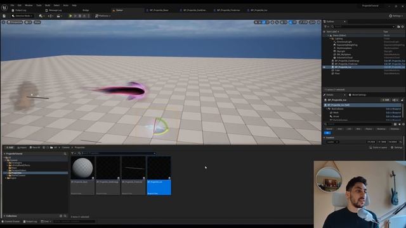The height and width of the screenshot is (228, 406).
Task: Activate the Scale gizmo tool
Action: (267, 23)
